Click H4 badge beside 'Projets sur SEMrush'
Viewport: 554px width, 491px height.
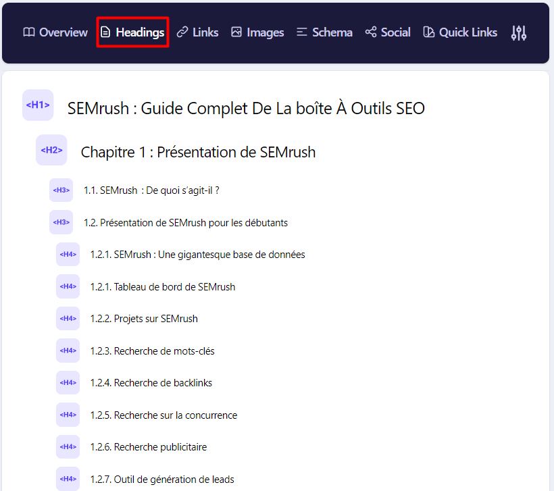[68, 318]
